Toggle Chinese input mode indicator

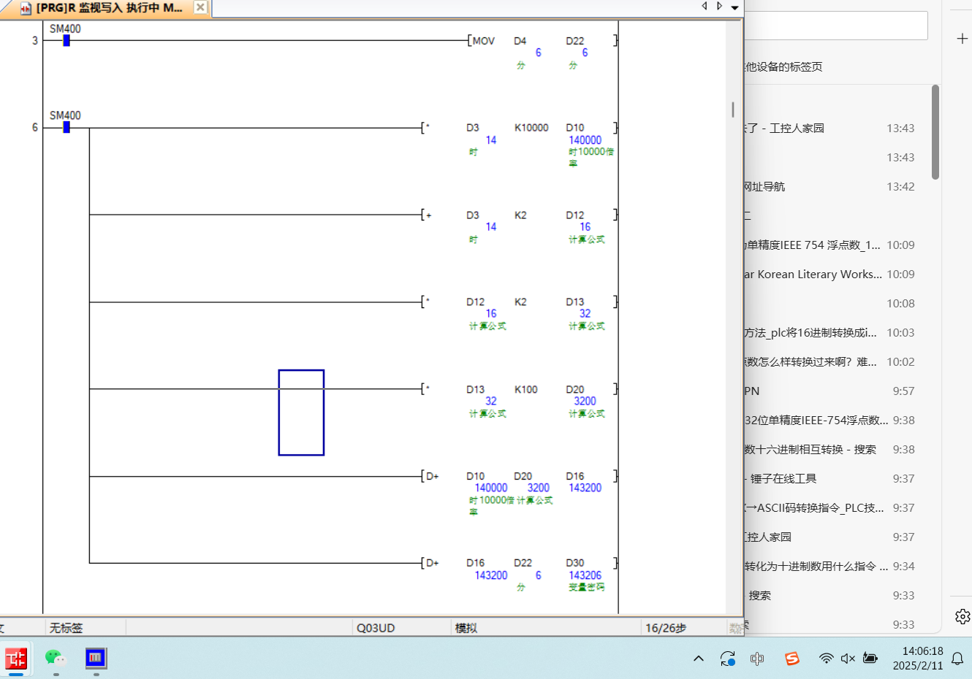757,659
